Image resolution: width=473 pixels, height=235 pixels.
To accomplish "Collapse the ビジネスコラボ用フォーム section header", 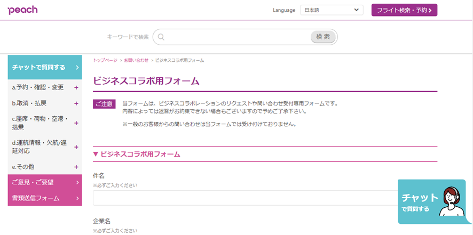I will coord(137,154).
